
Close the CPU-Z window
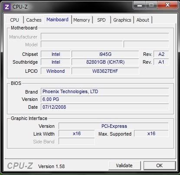(167, 5)
